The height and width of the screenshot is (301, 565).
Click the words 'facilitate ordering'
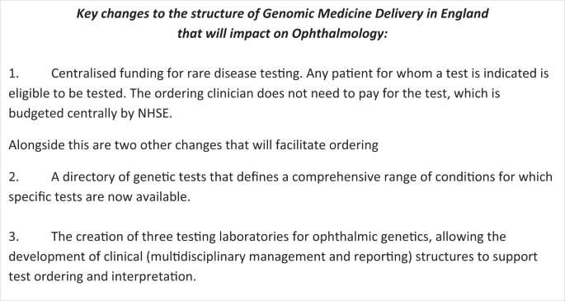click(327, 145)
